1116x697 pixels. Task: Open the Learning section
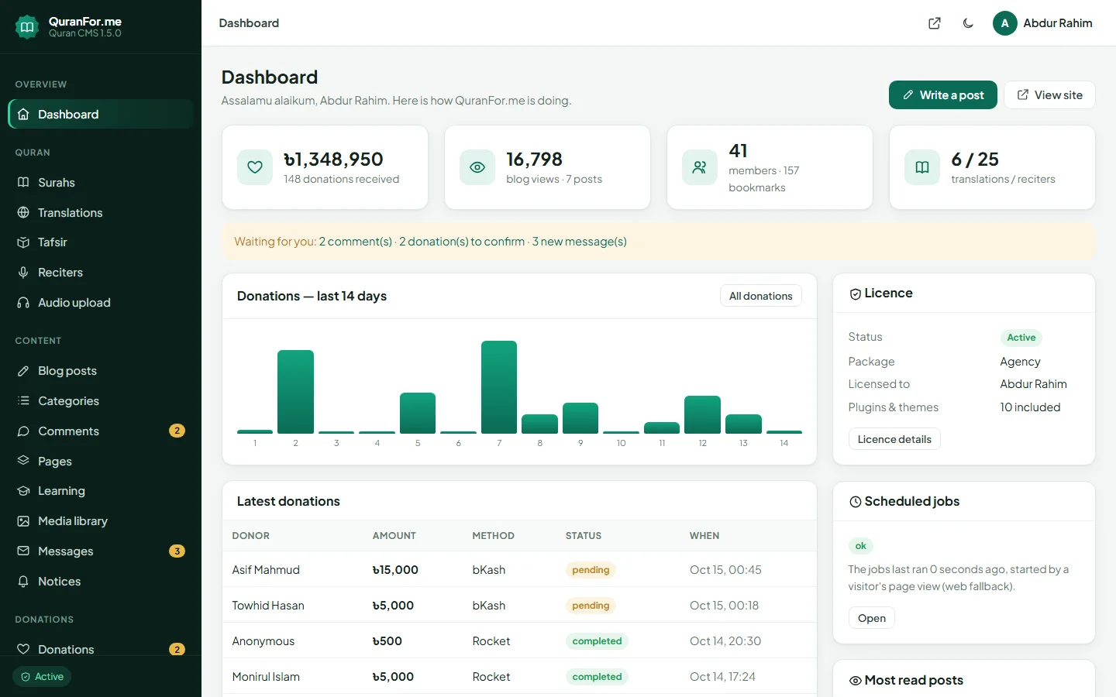pyautogui.click(x=101, y=491)
